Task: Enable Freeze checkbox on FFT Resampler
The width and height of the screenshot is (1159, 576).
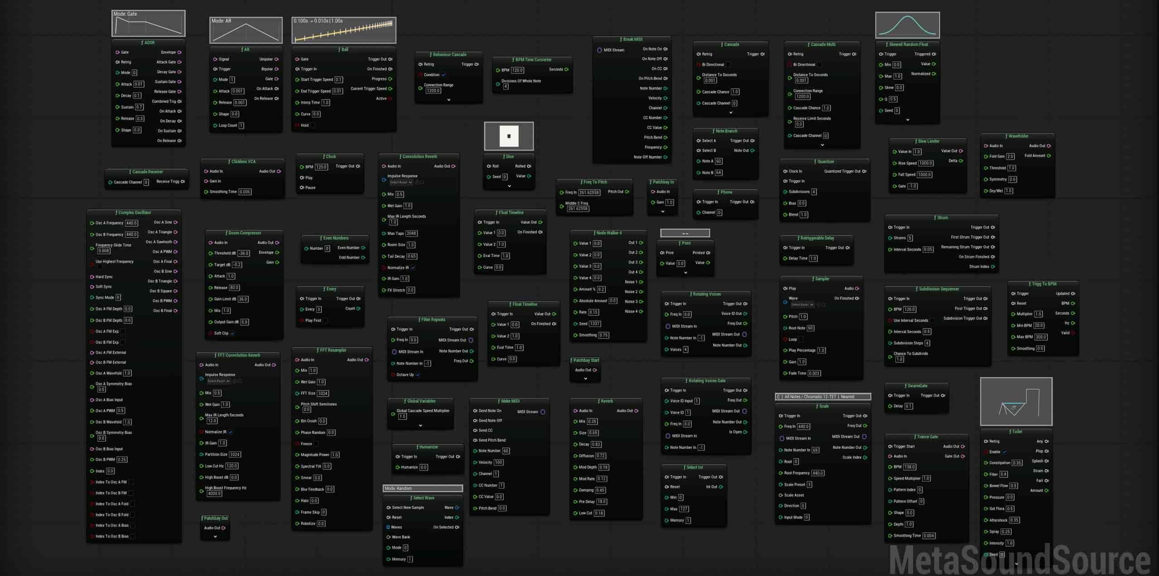Action: coord(316,444)
